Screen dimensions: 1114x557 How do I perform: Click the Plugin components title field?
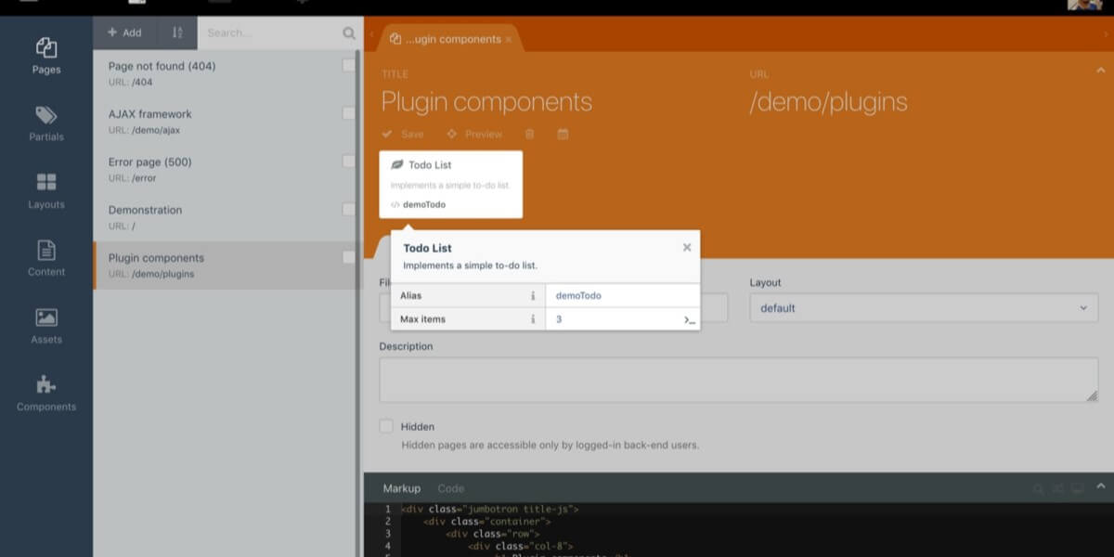pos(486,102)
